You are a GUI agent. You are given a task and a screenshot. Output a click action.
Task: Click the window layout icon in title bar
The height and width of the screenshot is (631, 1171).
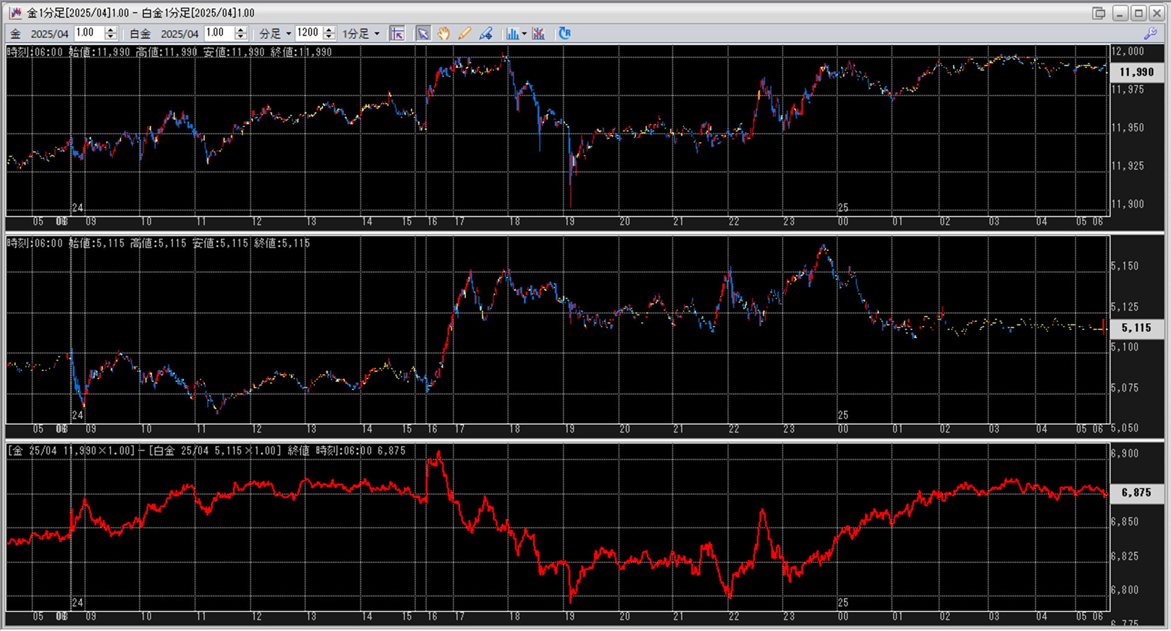(x=1098, y=13)
